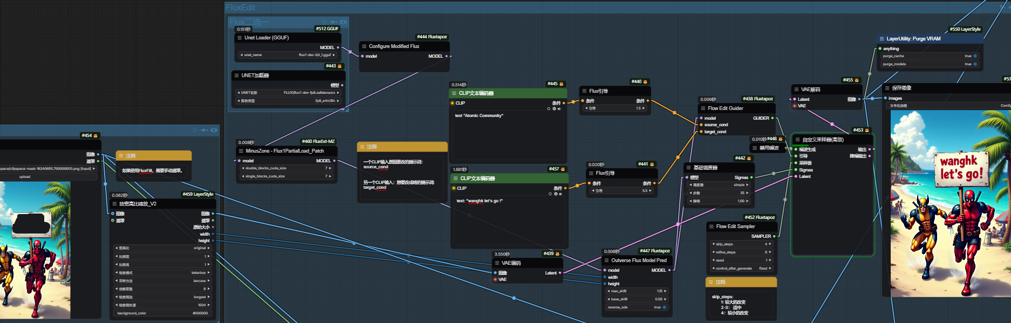Viewport: 1011px width, 323px height.
Task: Click the 自定义采样器(高级) node menu icon
Action: (x=797, y=140)
